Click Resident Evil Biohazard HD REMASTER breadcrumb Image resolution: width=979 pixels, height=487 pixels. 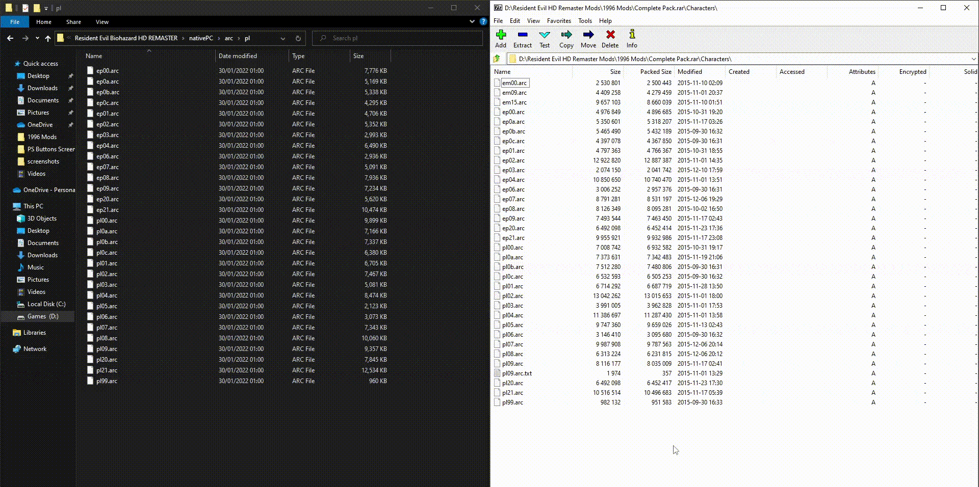(x=126, y=38)
